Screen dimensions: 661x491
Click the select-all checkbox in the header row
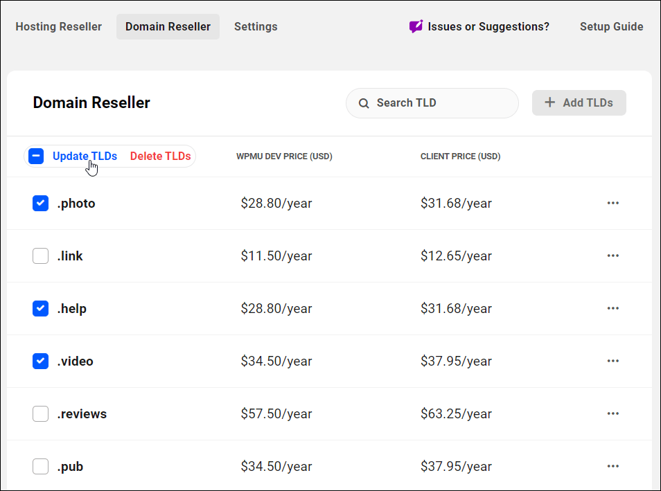[36, 156]
